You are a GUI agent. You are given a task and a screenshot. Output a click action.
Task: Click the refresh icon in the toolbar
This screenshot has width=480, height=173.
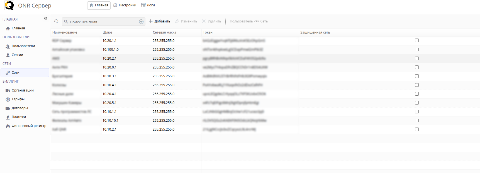pos(56,21)
